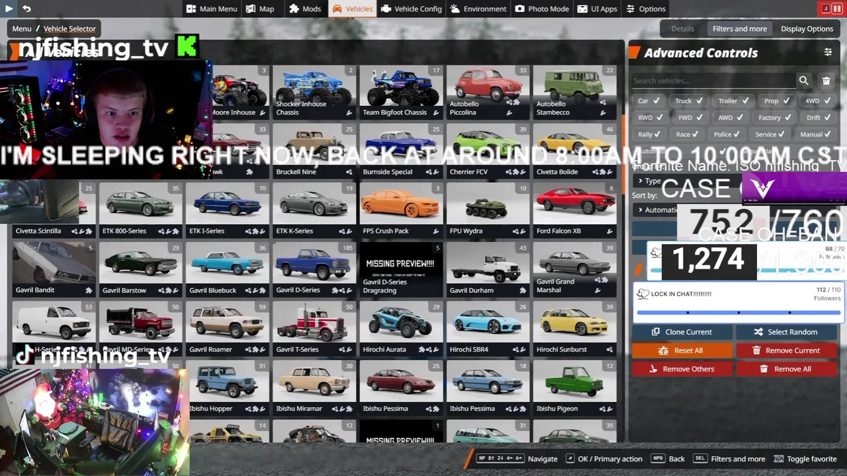
Task: Focus the Search vehicles input field
Action: (x=713, y=81)
